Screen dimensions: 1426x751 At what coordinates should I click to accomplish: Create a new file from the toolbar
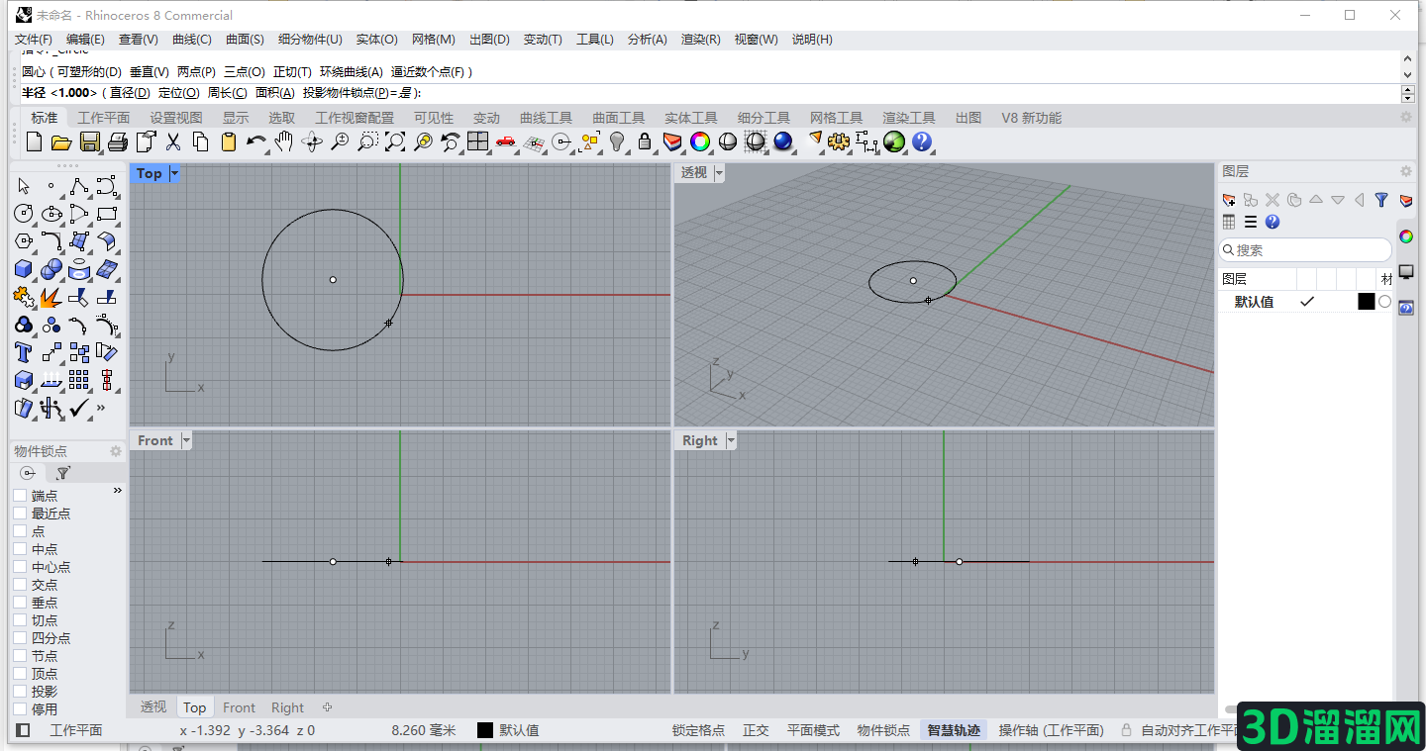coord(35,141)
